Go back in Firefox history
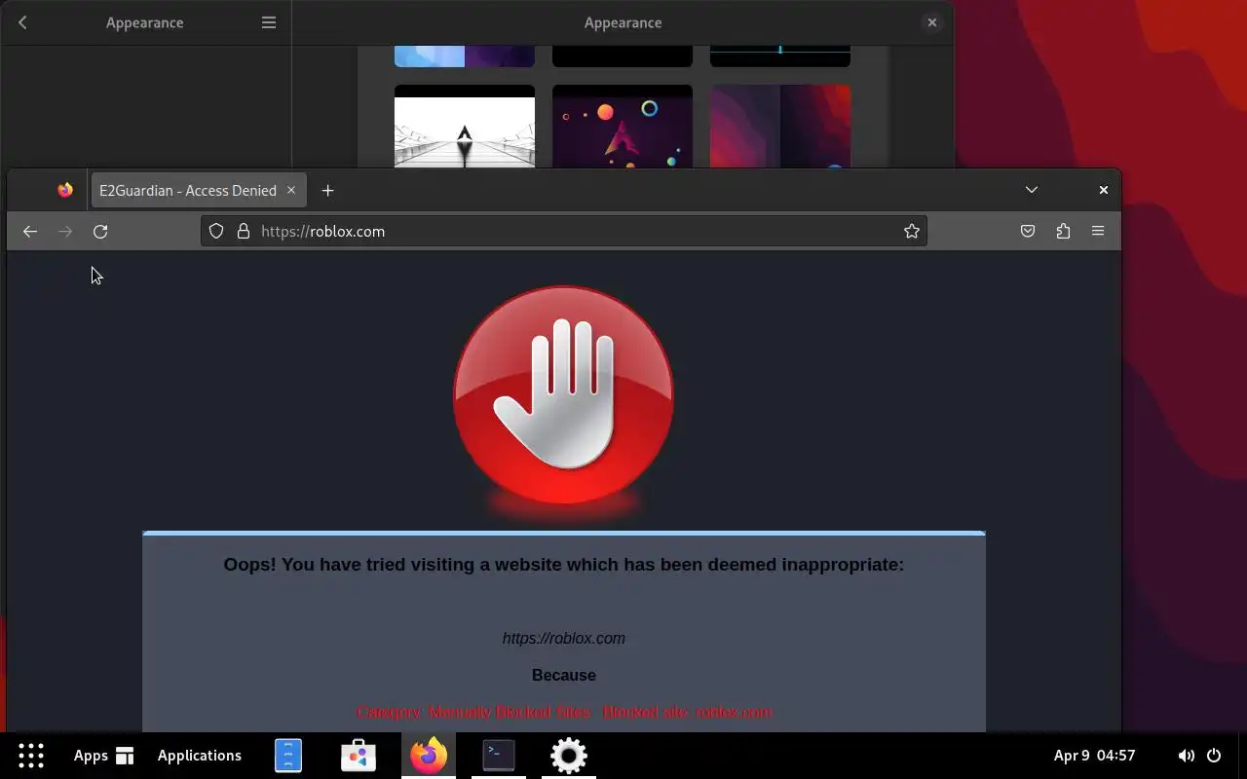 [x=30, y=231]
